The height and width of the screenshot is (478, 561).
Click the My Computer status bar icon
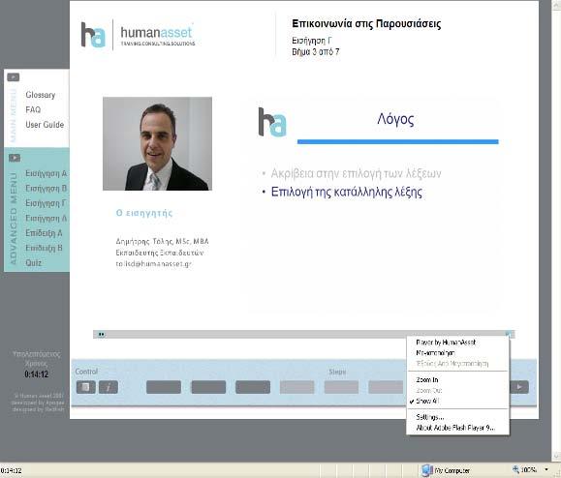pos(426,470)
